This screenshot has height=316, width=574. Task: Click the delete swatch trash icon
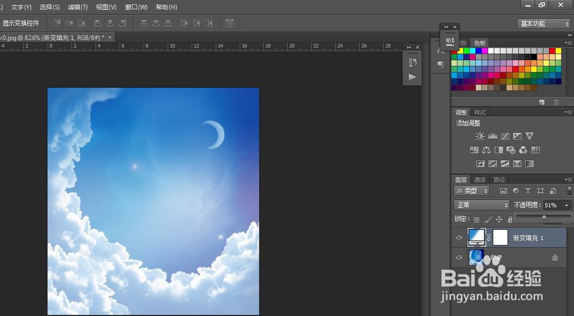[556, 102]
